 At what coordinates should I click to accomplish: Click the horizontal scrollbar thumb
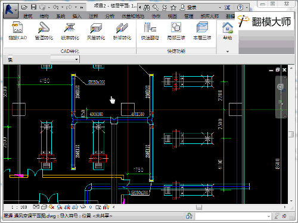coord(199,208)
